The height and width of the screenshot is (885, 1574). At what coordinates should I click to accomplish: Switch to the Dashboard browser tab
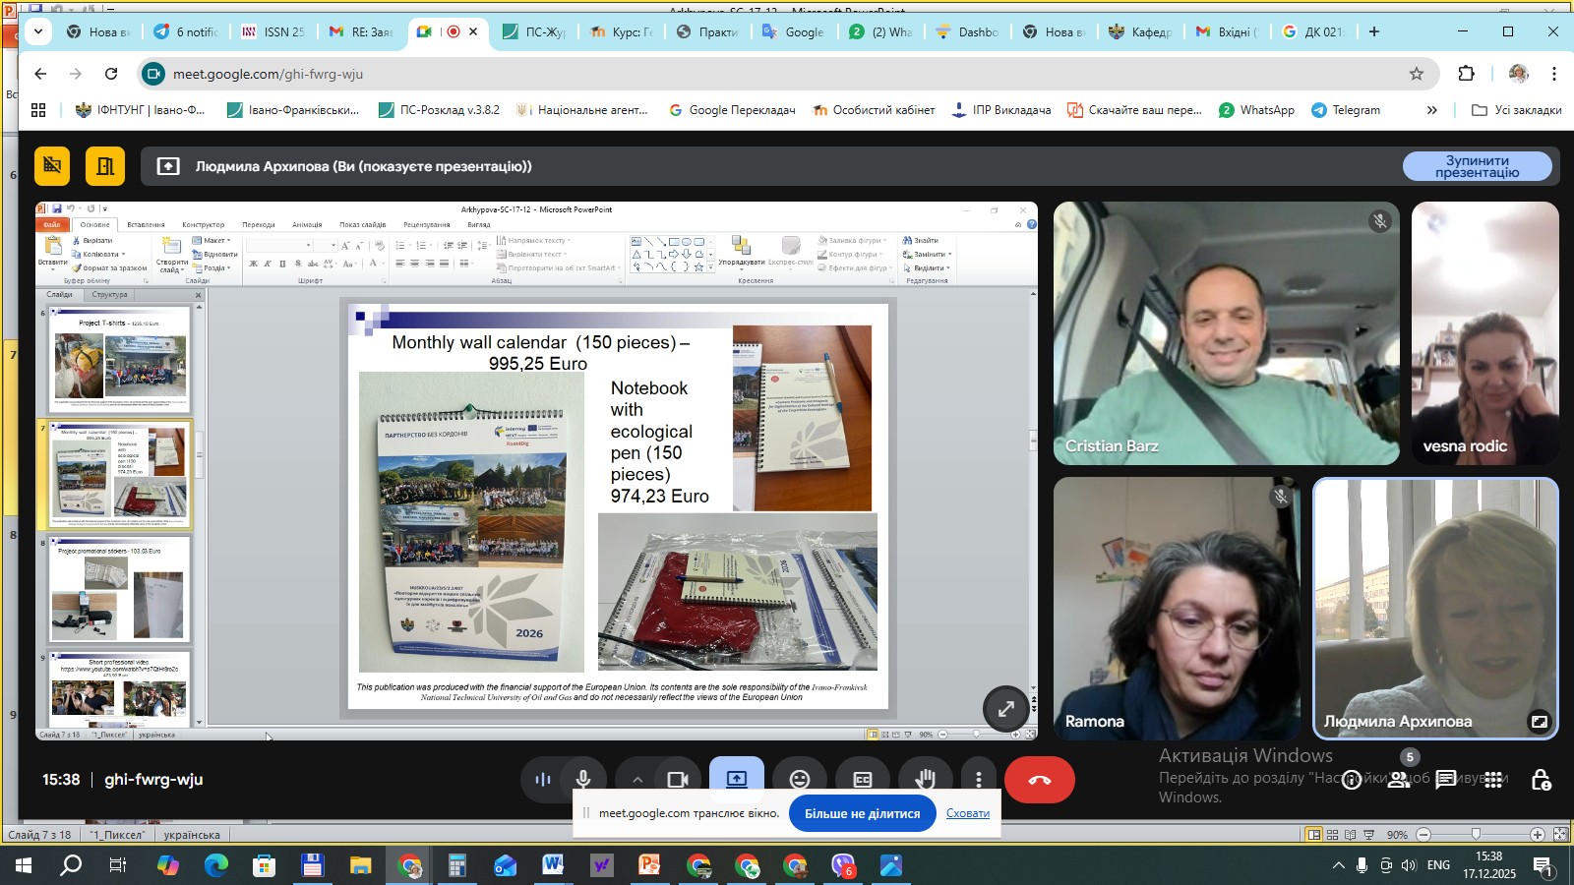pos(967,31)
